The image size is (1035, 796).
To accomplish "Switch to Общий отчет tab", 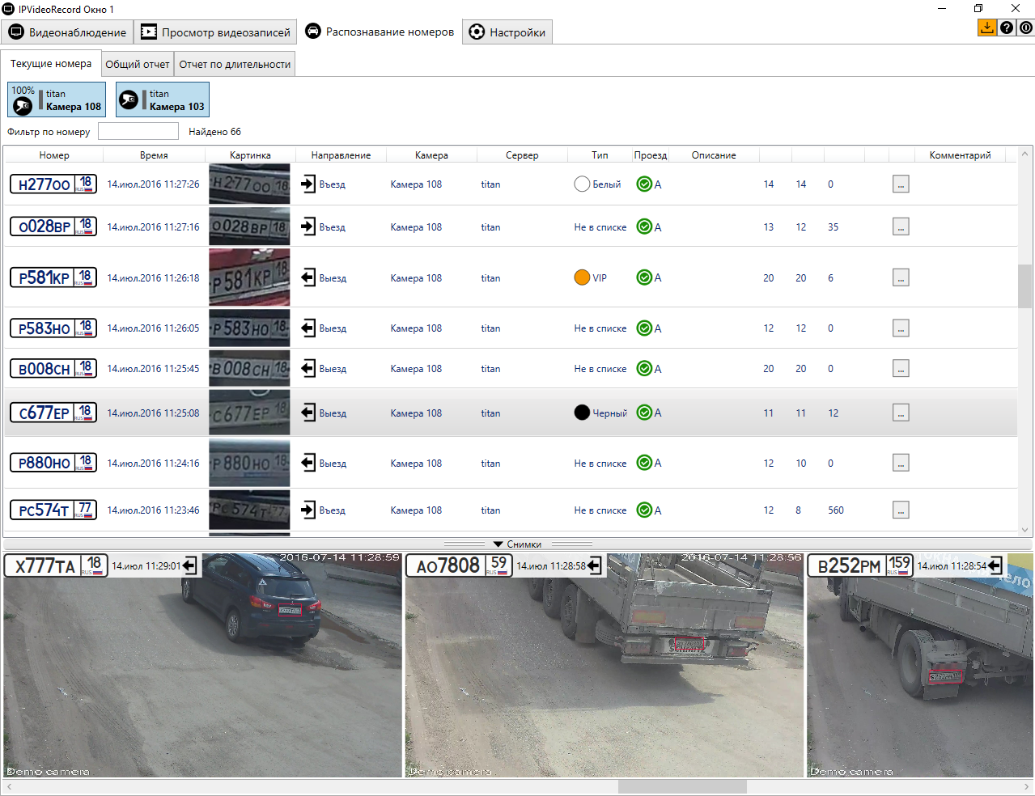I will (138, 64).
